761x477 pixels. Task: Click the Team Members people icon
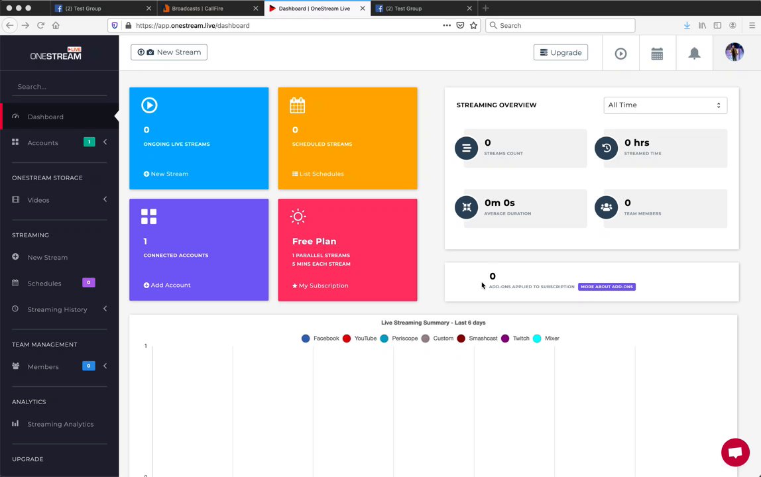606,207
